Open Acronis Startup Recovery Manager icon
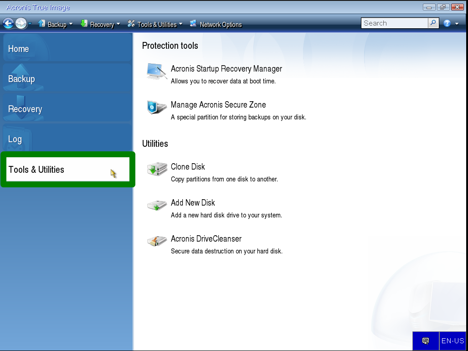Image resolution: width=468 pixels, height=351 pixels. 157,72
